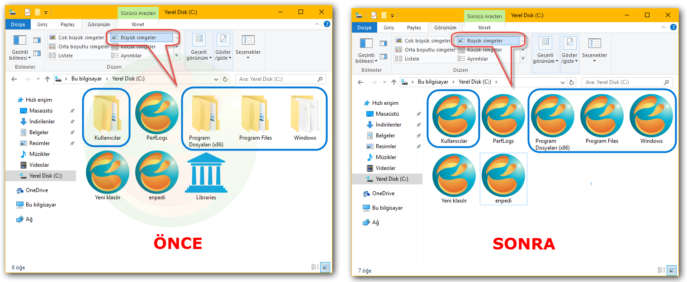The image size is (687, 282).
Task: Click help question mark in left window
Action: tap(327, 24)
